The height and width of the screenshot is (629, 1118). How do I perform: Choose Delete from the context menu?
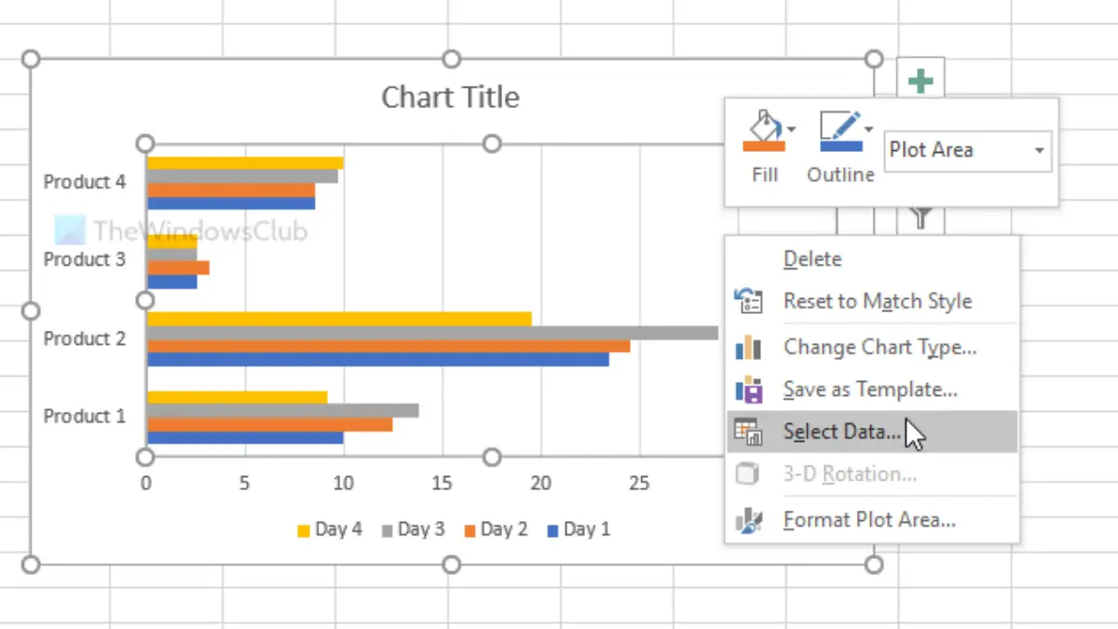click(812, 259)
